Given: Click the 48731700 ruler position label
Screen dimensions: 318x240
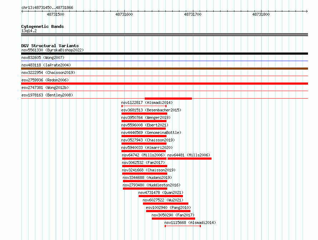Looking at the screenshot, I should pyautogui.click(x=193, y=14).
